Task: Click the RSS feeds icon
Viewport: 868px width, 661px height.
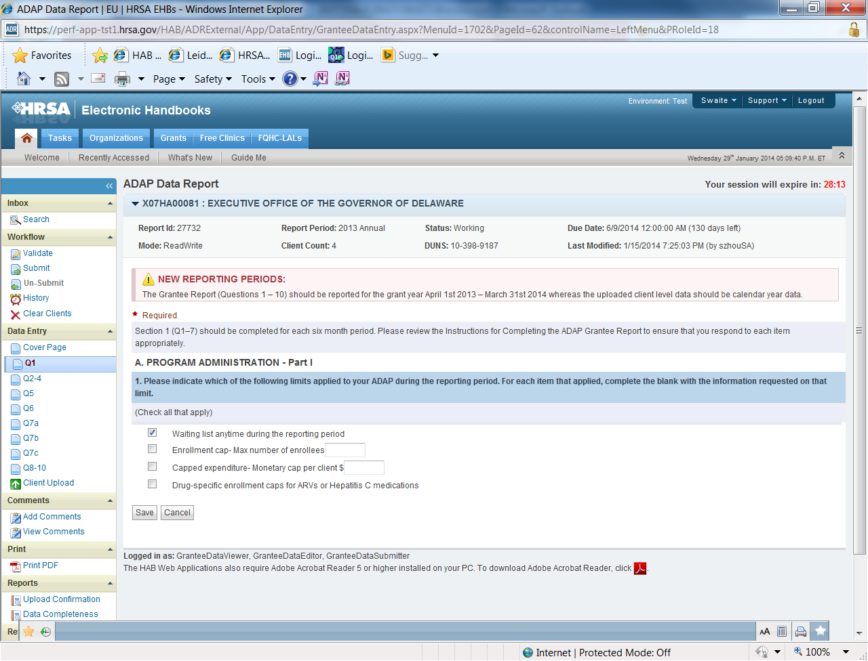Action: point(62,79)
